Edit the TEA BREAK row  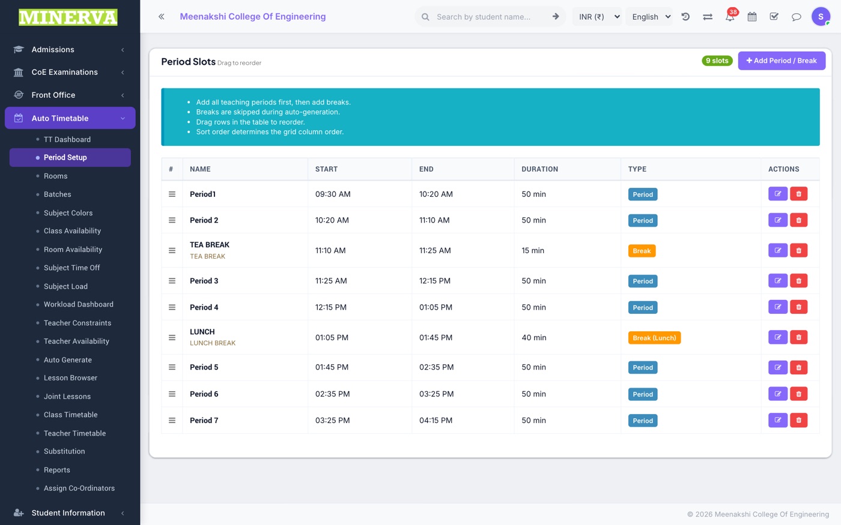pos(778,250)
